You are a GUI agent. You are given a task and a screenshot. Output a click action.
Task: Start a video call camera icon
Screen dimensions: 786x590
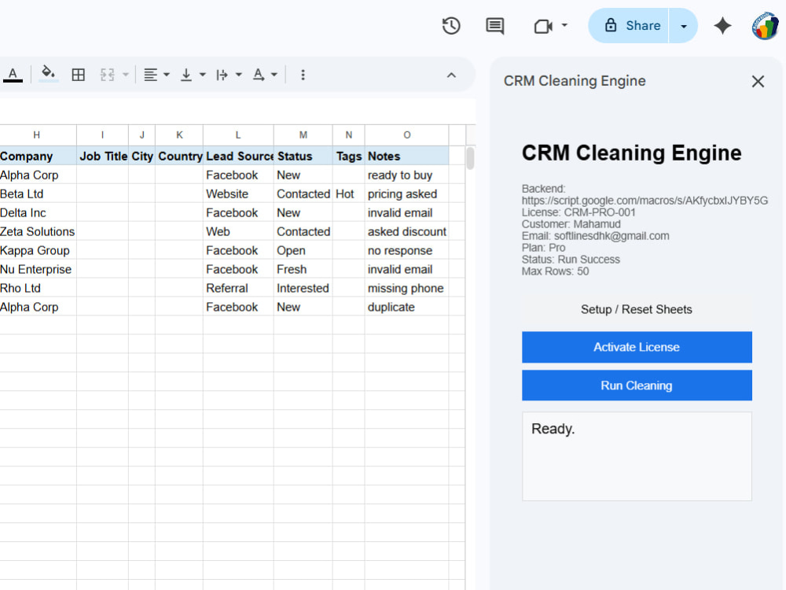coord(543,26)
